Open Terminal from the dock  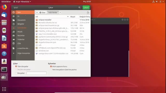coord(4,69)
